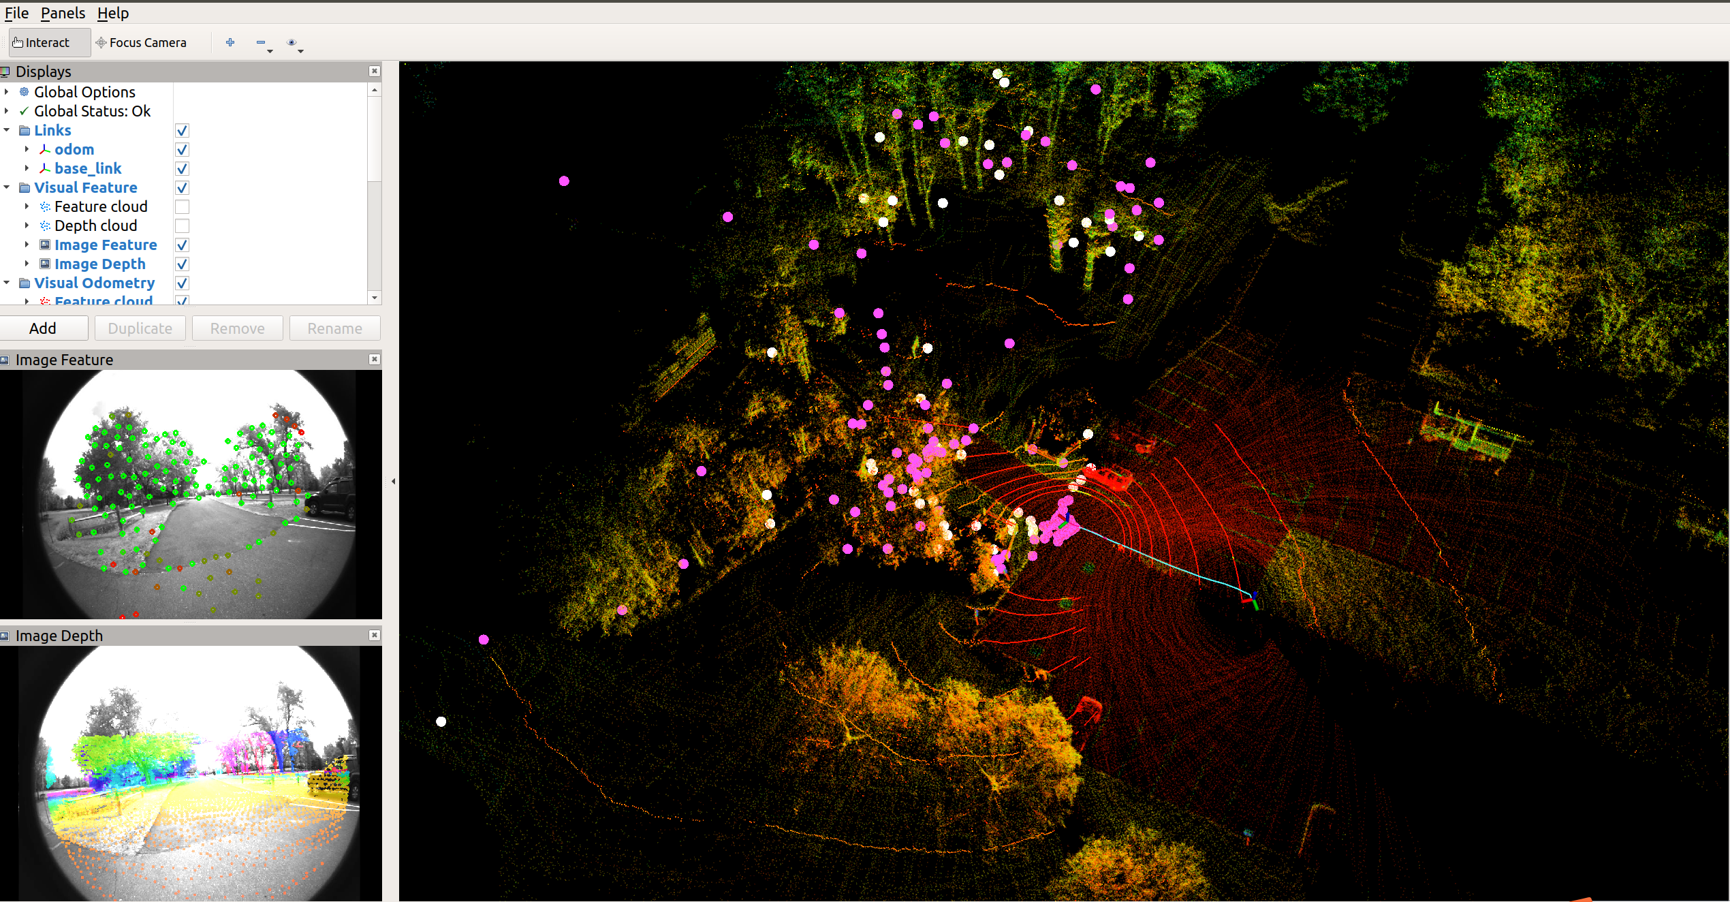Click the eye visibility toolbar icon
The height and width of the screenshot is (902, 1730).
[x=292, y=42]
